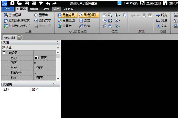This screenshot has width=178, height=118.
Task: Toggle 圆滑弧形 setting
Action: 89,15
